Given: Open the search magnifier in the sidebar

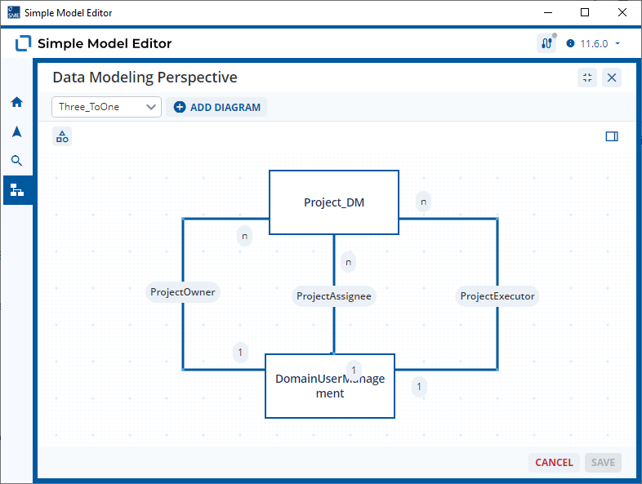Looking at the screenshot, I should pos(16,160).
